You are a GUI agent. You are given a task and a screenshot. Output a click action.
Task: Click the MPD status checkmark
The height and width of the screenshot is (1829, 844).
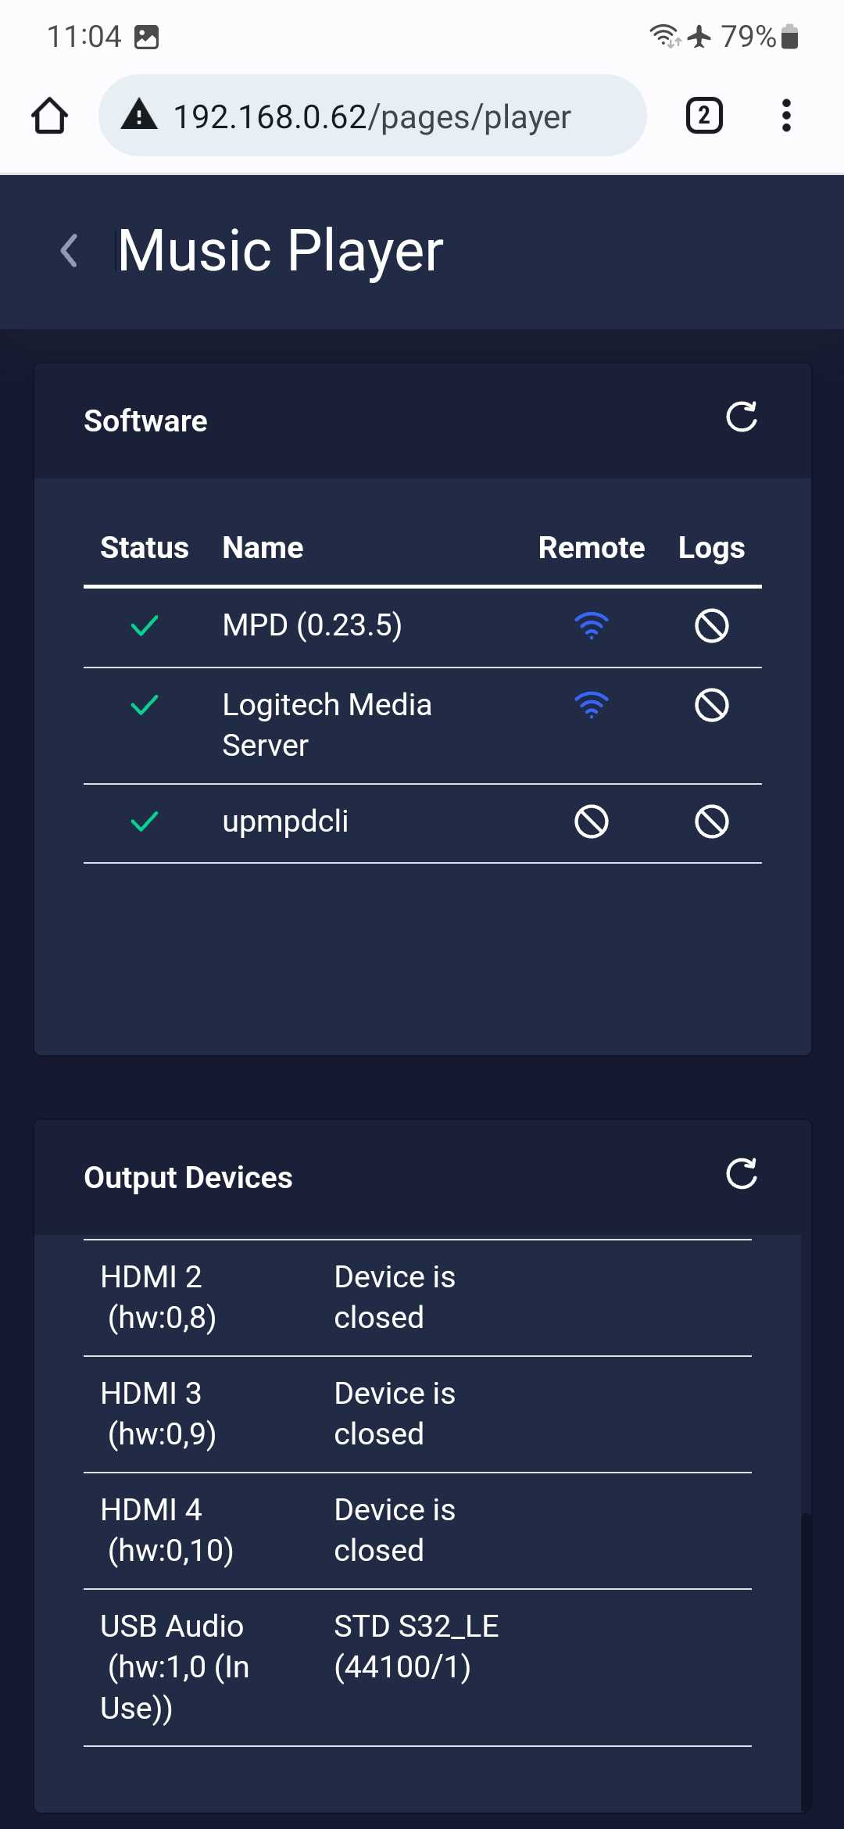145,626
